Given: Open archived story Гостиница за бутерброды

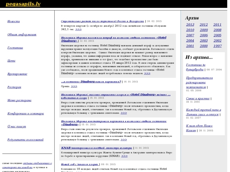Looking at the screenshot, I should point(196,67).
